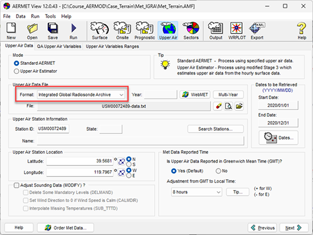Select the Upper Air Estimator mode

pos(17,71)
